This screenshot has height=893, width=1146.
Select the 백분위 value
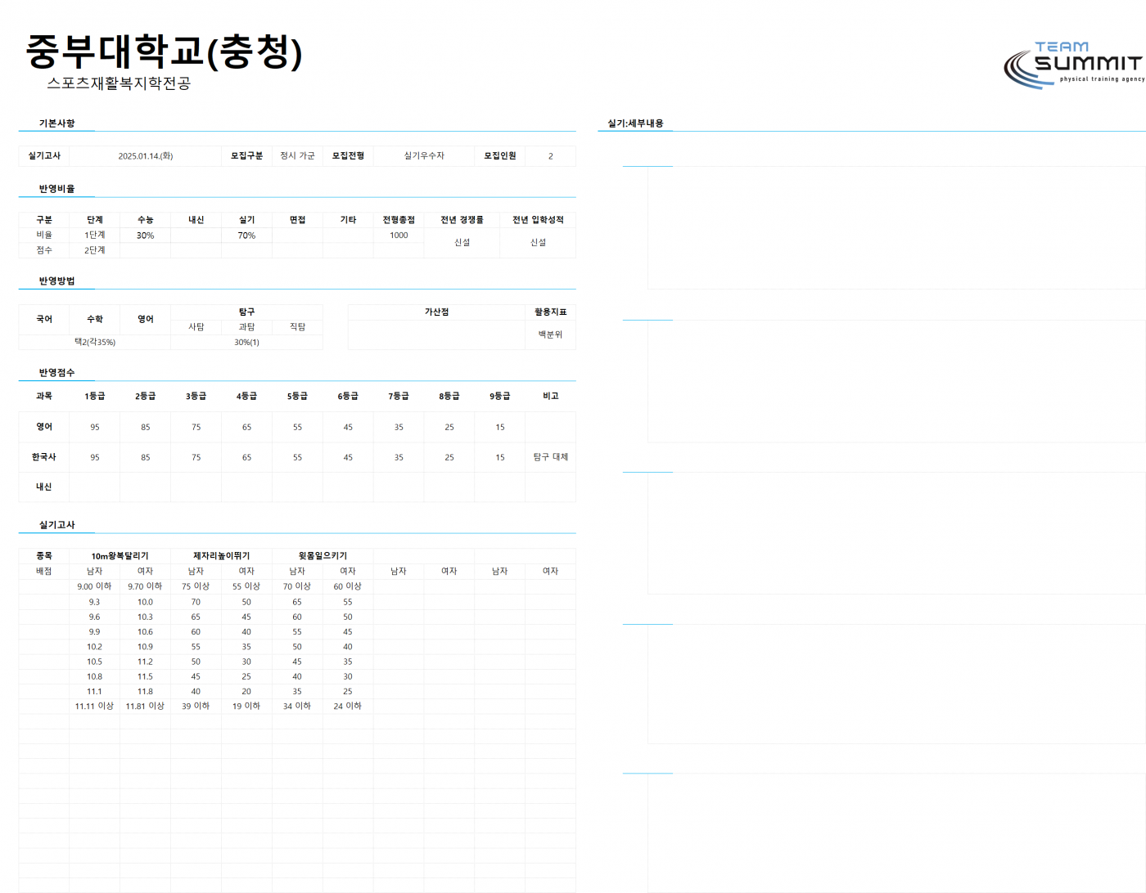pos(550,334)
